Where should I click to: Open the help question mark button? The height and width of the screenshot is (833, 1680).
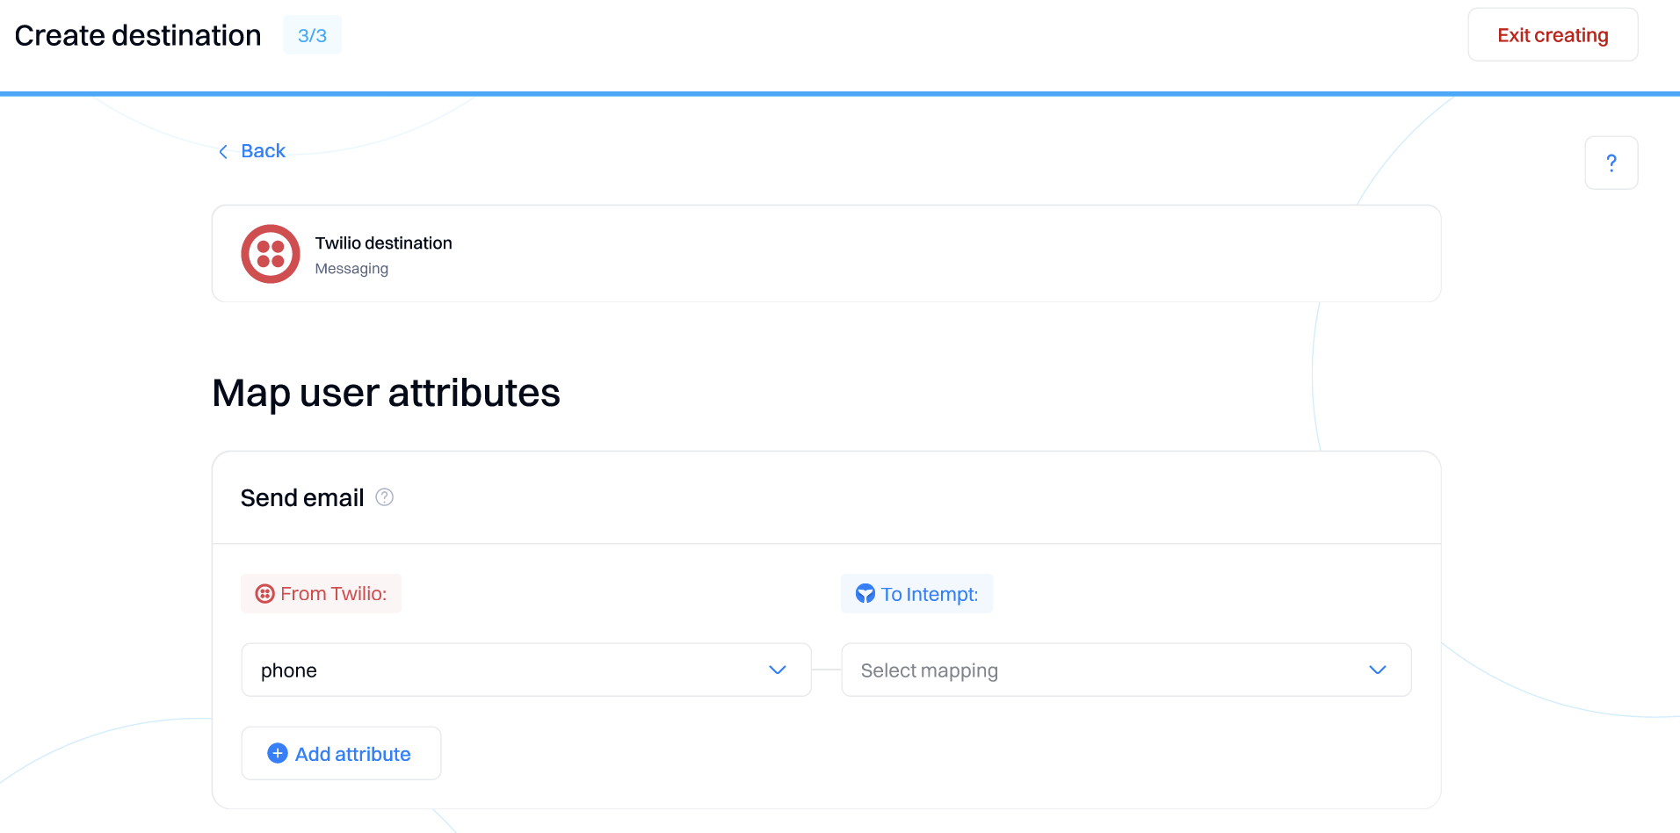click(1611, 163)
